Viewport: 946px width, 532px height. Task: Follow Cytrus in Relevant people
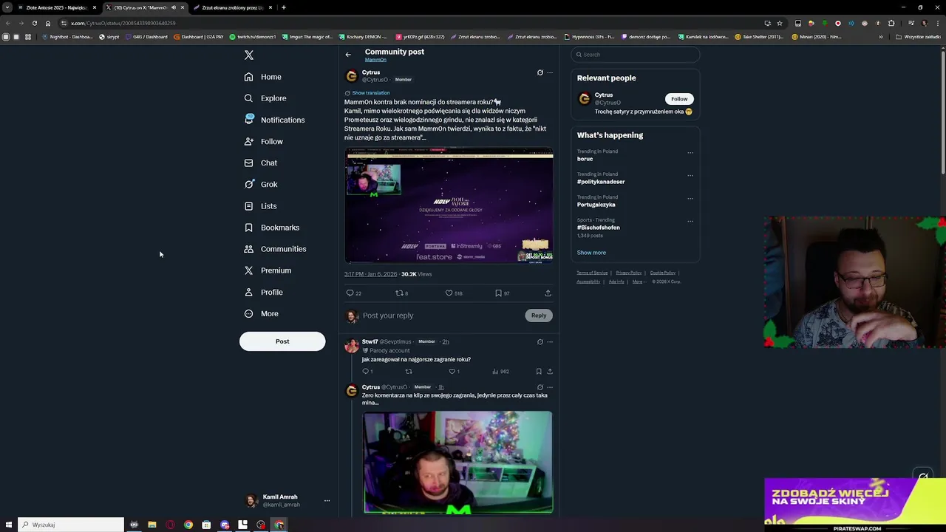[679, 99]
